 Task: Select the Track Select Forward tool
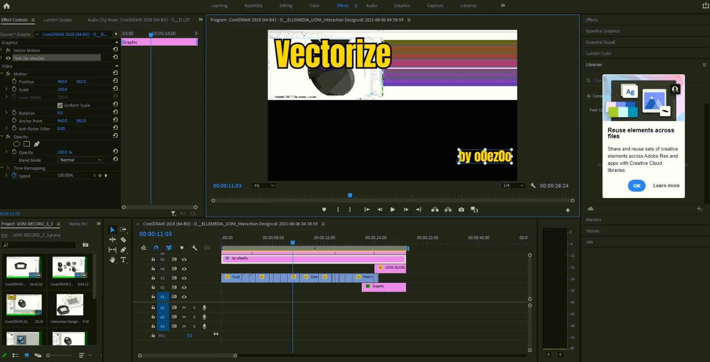[x=124, y=230]
